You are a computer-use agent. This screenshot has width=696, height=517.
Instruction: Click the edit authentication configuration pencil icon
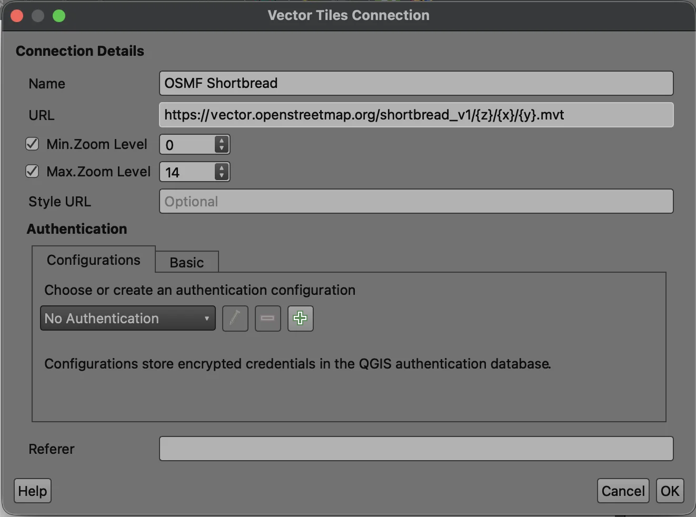tap(235, 318)
